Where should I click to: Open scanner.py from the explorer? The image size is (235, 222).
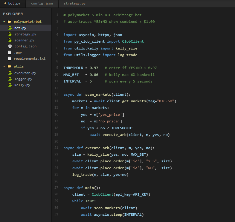tap(24, 40)
